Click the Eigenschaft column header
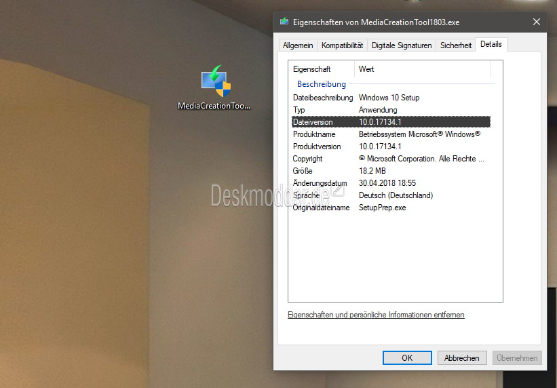 [322, 69]
